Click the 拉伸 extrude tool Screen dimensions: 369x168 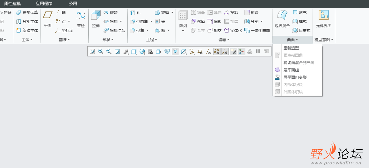click(x=96, y=19)
